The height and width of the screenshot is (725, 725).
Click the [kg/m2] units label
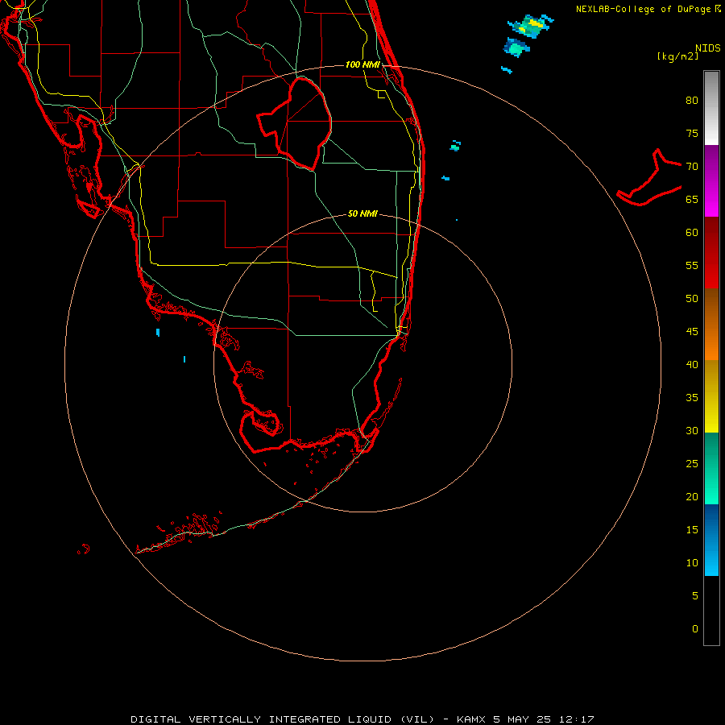pyautogui.click(x=677, y=56)
